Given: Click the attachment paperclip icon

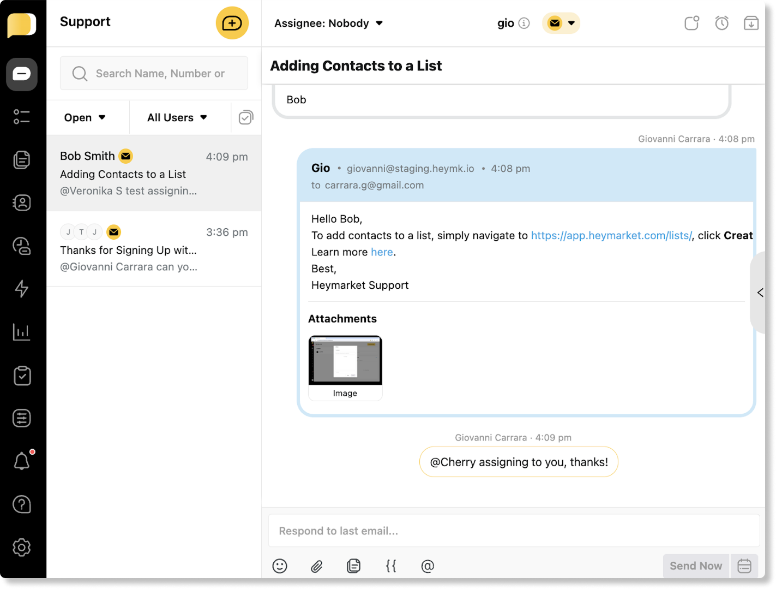Looking at the screenshot, I should coord(316,566).
